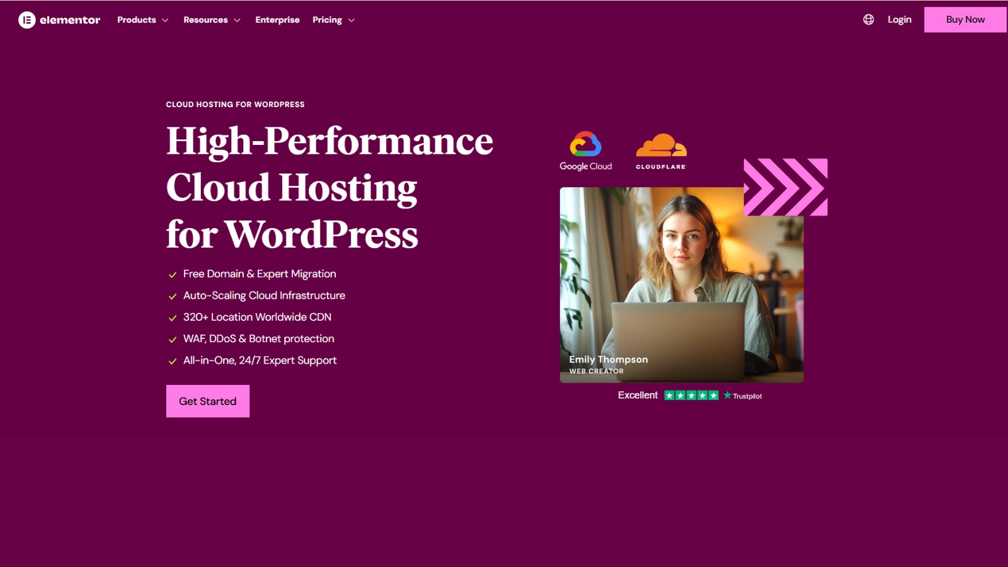
Task: Click the Trustpilot link label
Action: [747, 396]
